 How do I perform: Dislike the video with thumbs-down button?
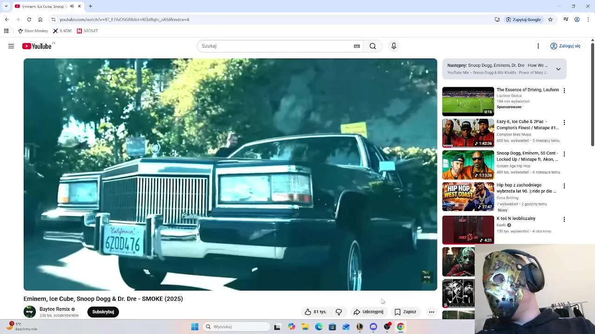(339, 312)
